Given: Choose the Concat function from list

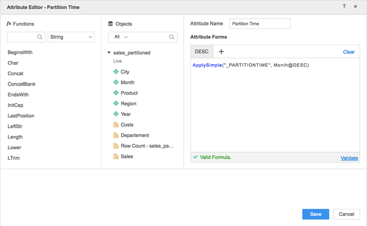Looking at the screenshot, I should [15, 74].
